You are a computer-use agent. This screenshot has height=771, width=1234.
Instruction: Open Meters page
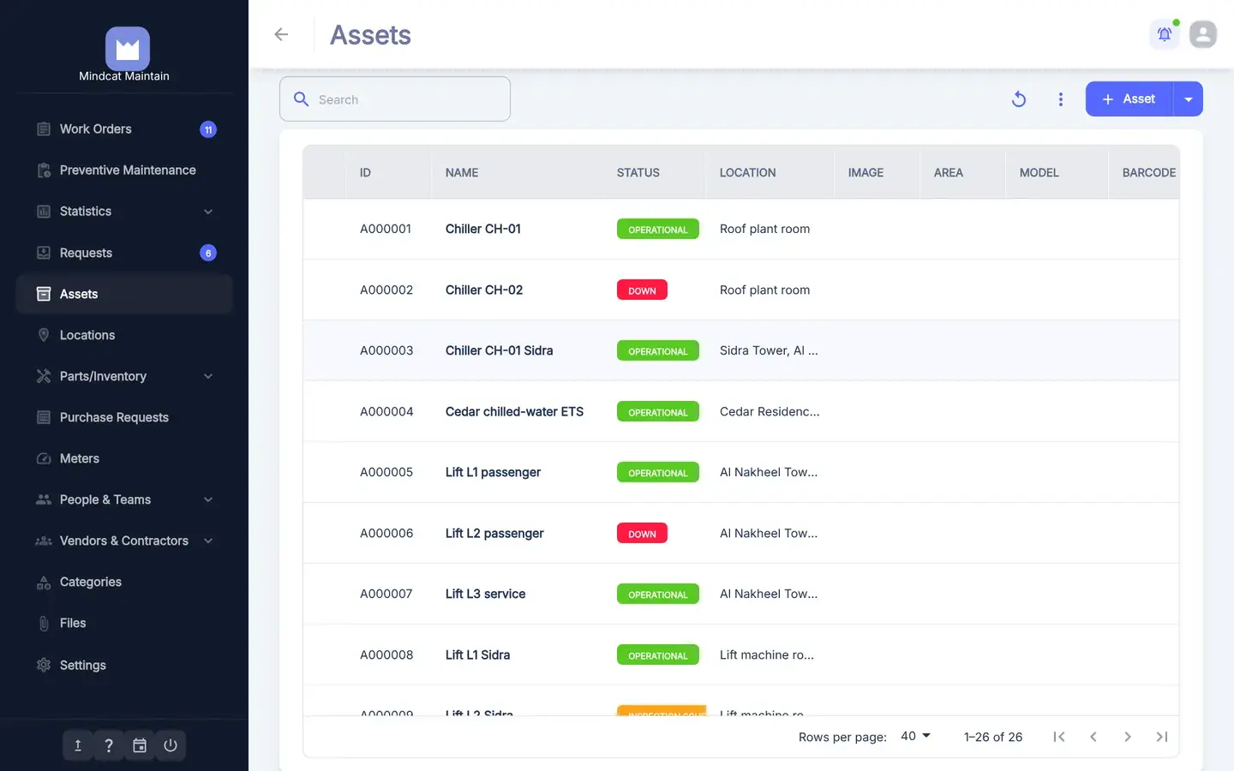pos(124,458)
